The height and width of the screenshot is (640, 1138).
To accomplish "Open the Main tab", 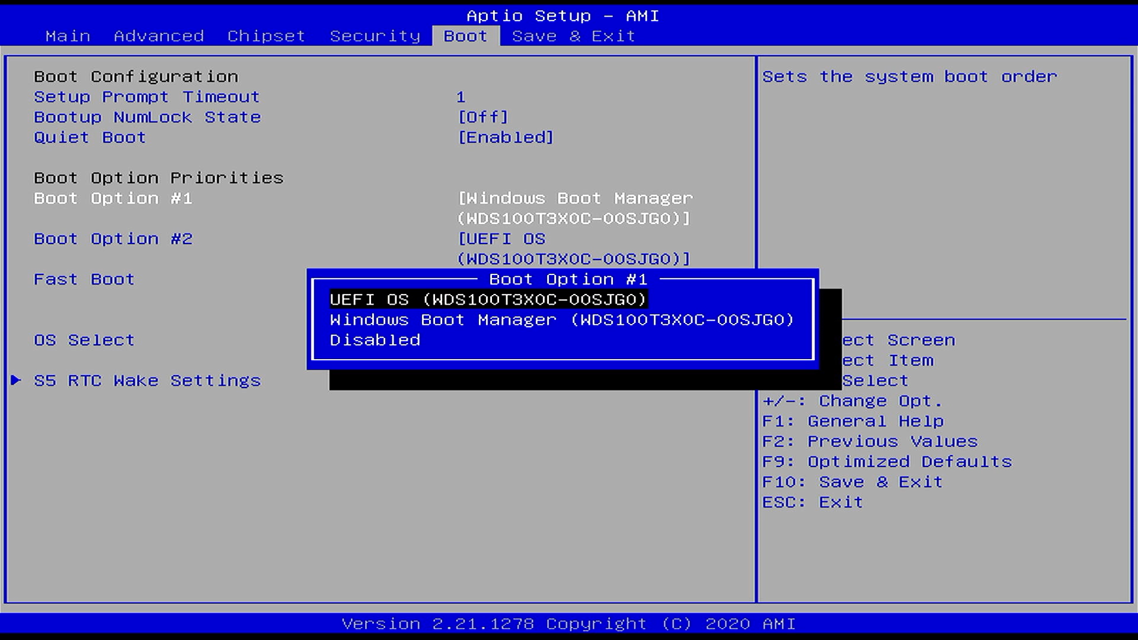I will (x=68, y=36).
